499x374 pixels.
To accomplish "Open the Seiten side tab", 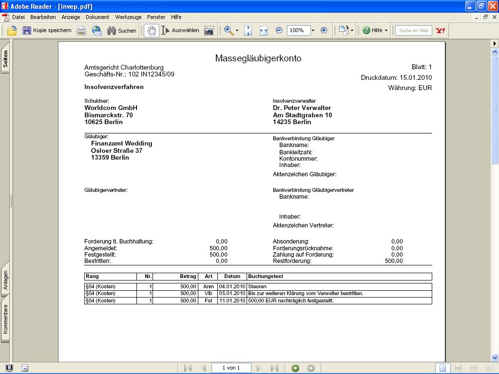I will (x=5, y=58).
